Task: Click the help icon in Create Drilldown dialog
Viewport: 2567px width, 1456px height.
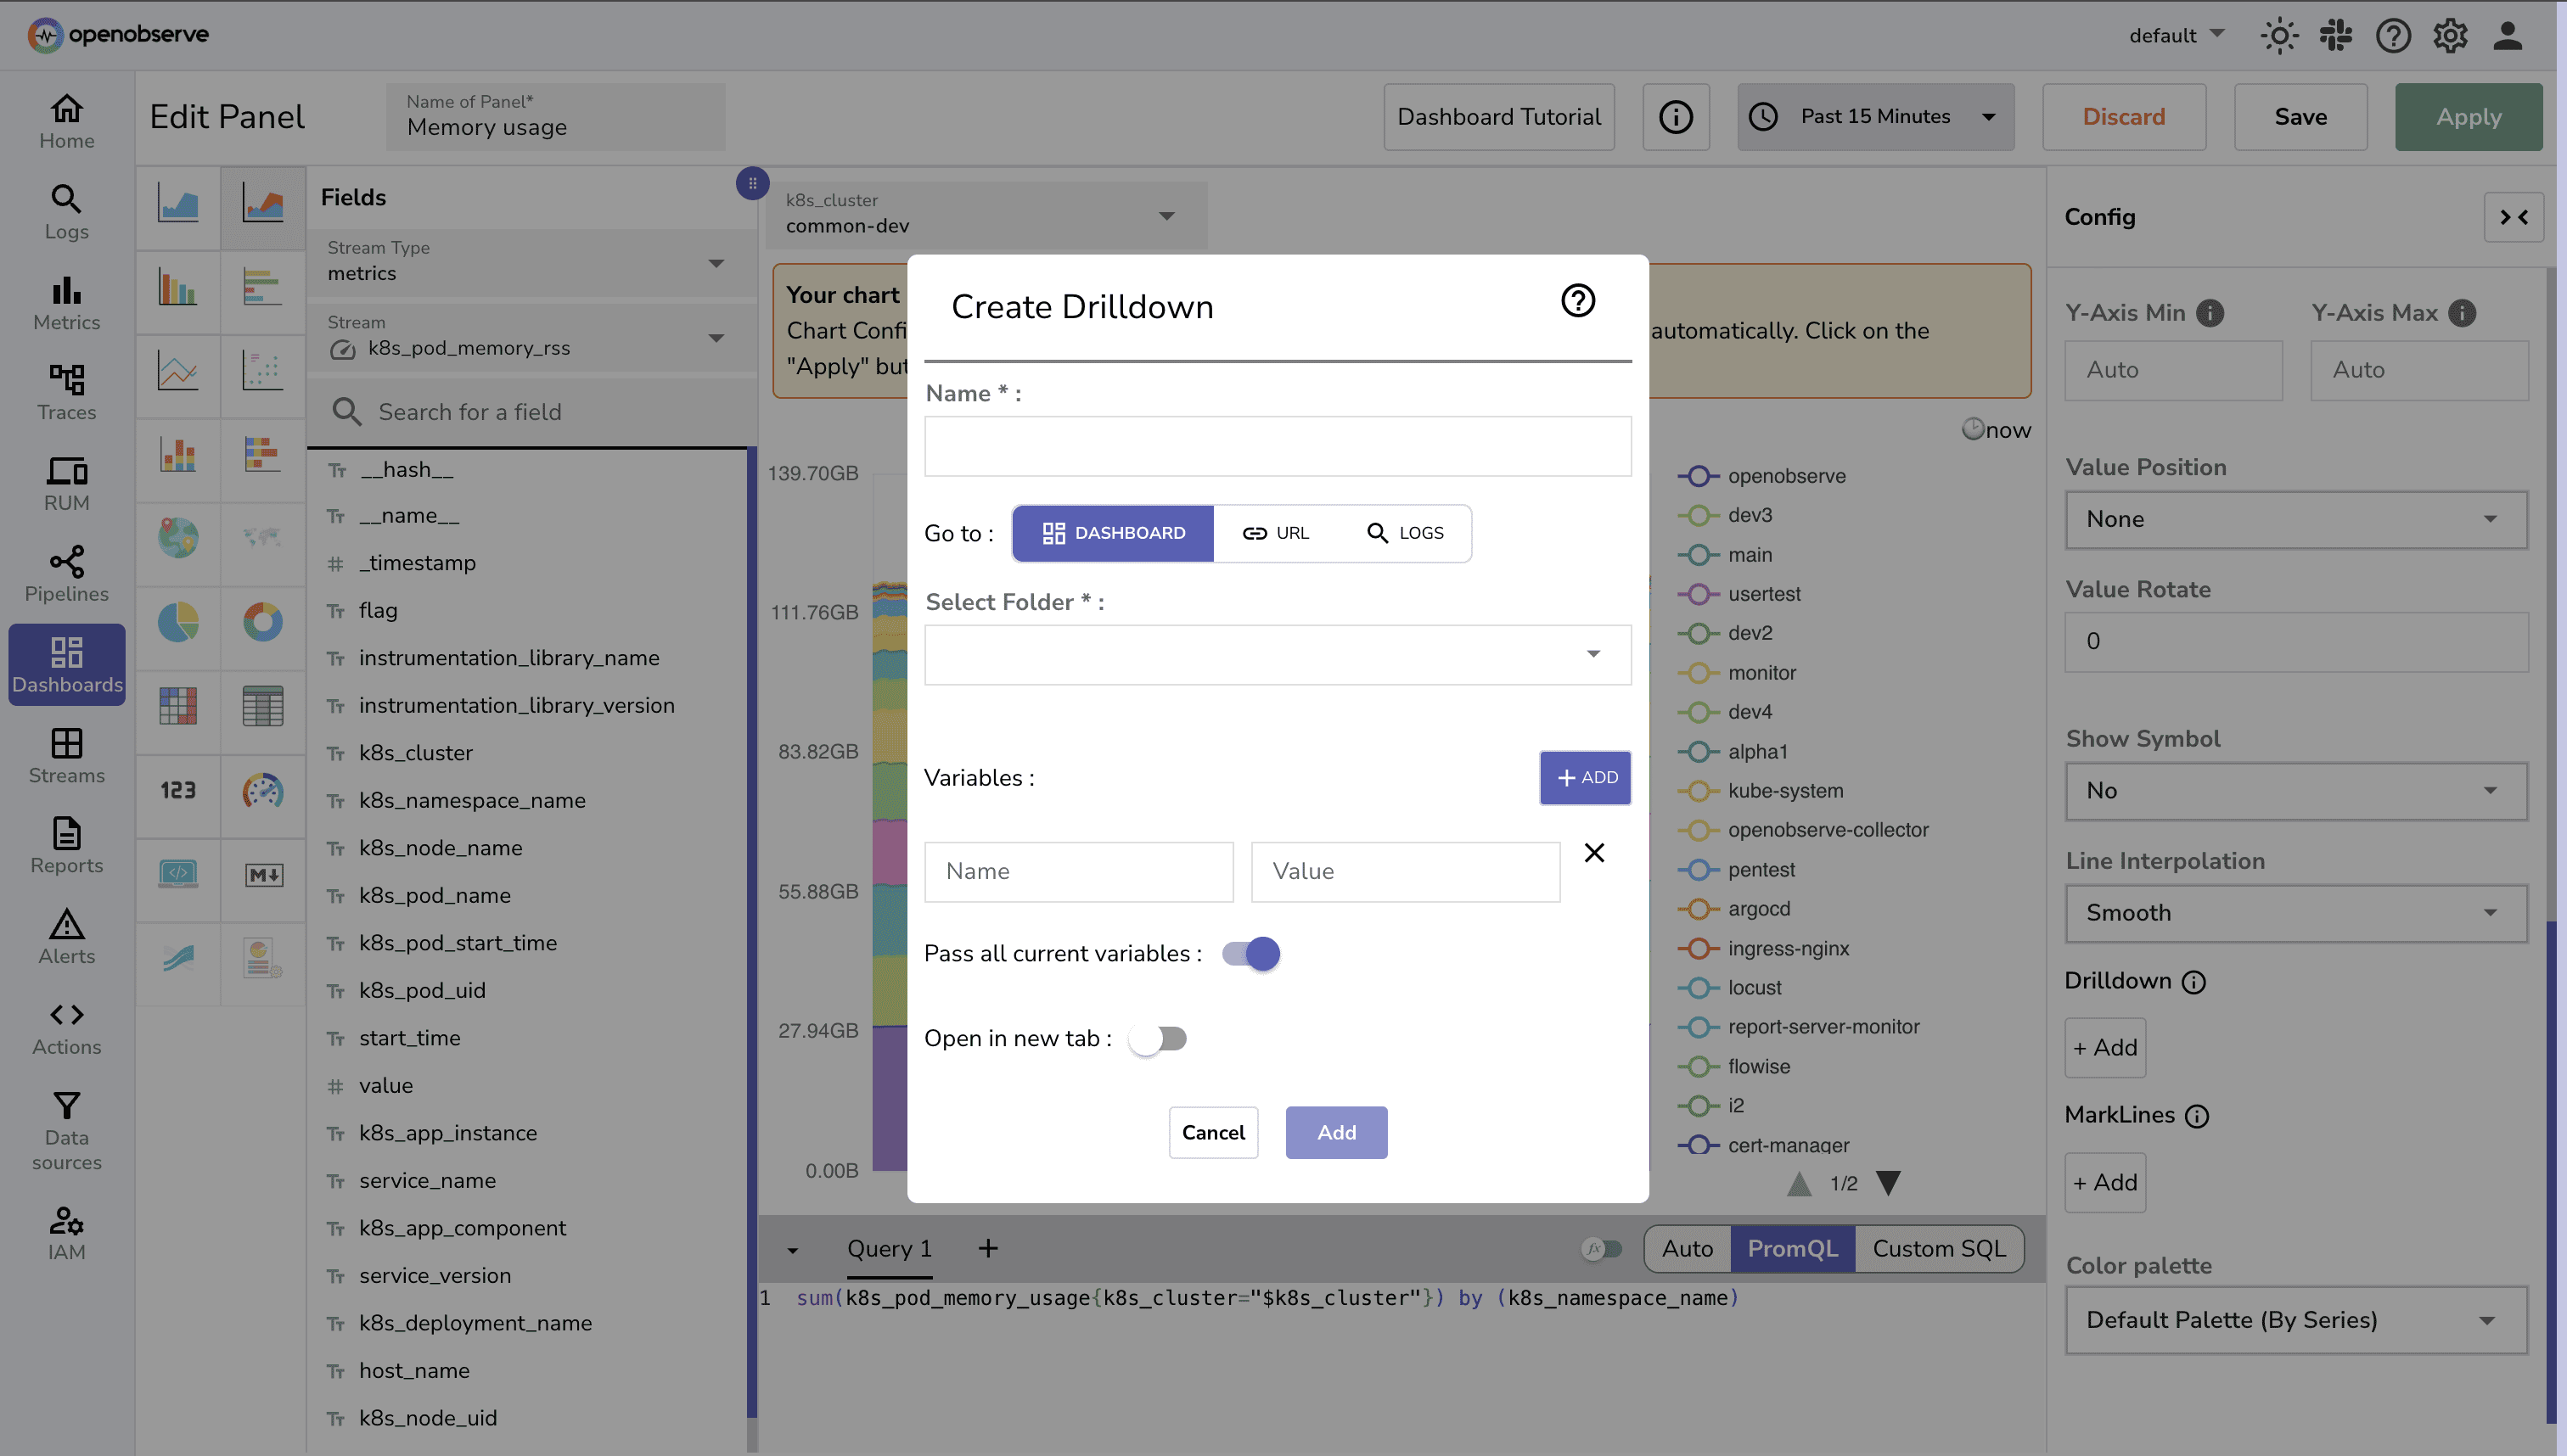Action: (x=1577, y=300)
